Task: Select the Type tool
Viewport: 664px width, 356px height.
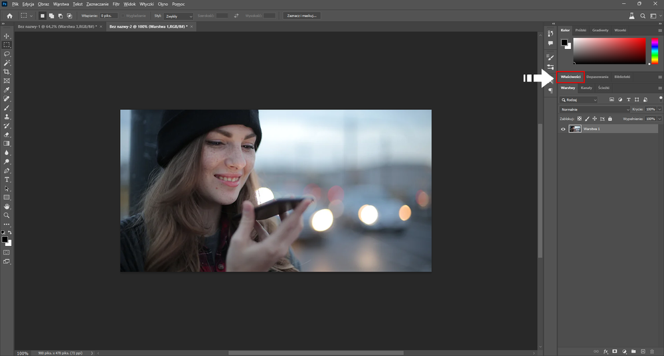Action: tap(7, 180)
